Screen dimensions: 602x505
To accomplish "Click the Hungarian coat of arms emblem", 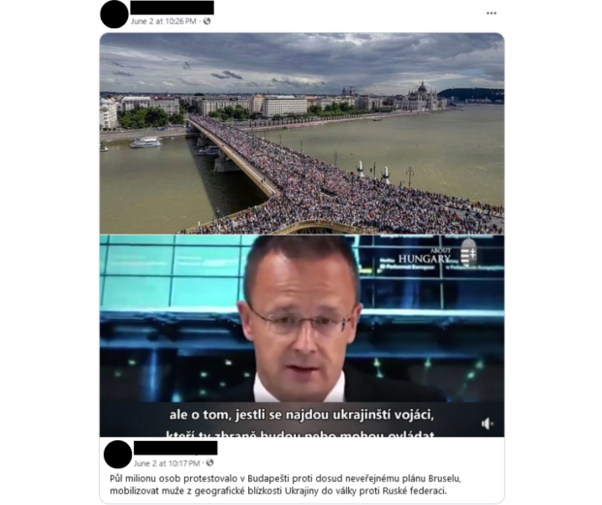I will click(x=468, y=252).
